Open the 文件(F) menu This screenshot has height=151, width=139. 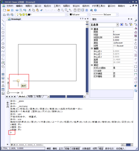tap(10, 6)
